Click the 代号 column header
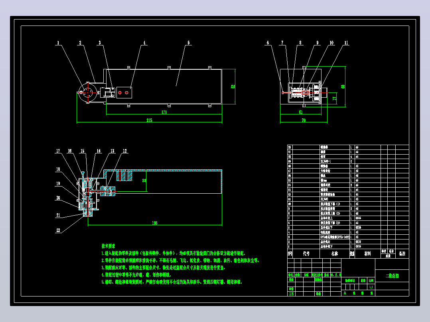Image resolution: width=430 pixels, height=322 pixels. 306,254
